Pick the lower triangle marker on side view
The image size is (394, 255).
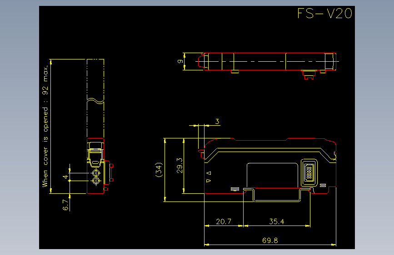click(209, 181)
